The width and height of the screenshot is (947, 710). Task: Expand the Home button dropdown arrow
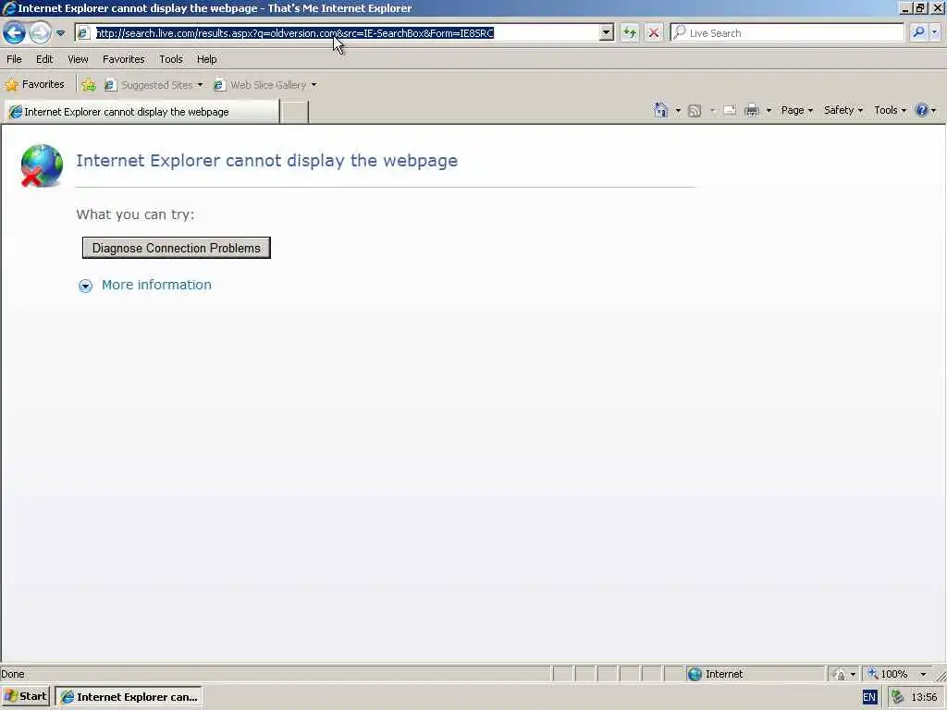click(x=678, y=111)
